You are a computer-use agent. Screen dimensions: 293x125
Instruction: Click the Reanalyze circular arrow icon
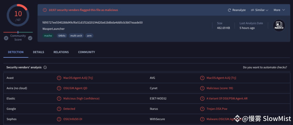229,10
